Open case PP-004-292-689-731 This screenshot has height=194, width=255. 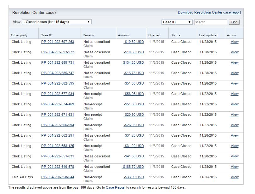(58, 62)
